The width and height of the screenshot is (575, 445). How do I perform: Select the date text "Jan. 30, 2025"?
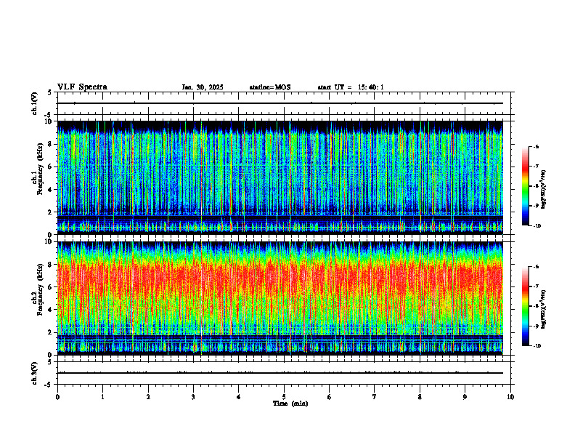(x=203, y=87)
